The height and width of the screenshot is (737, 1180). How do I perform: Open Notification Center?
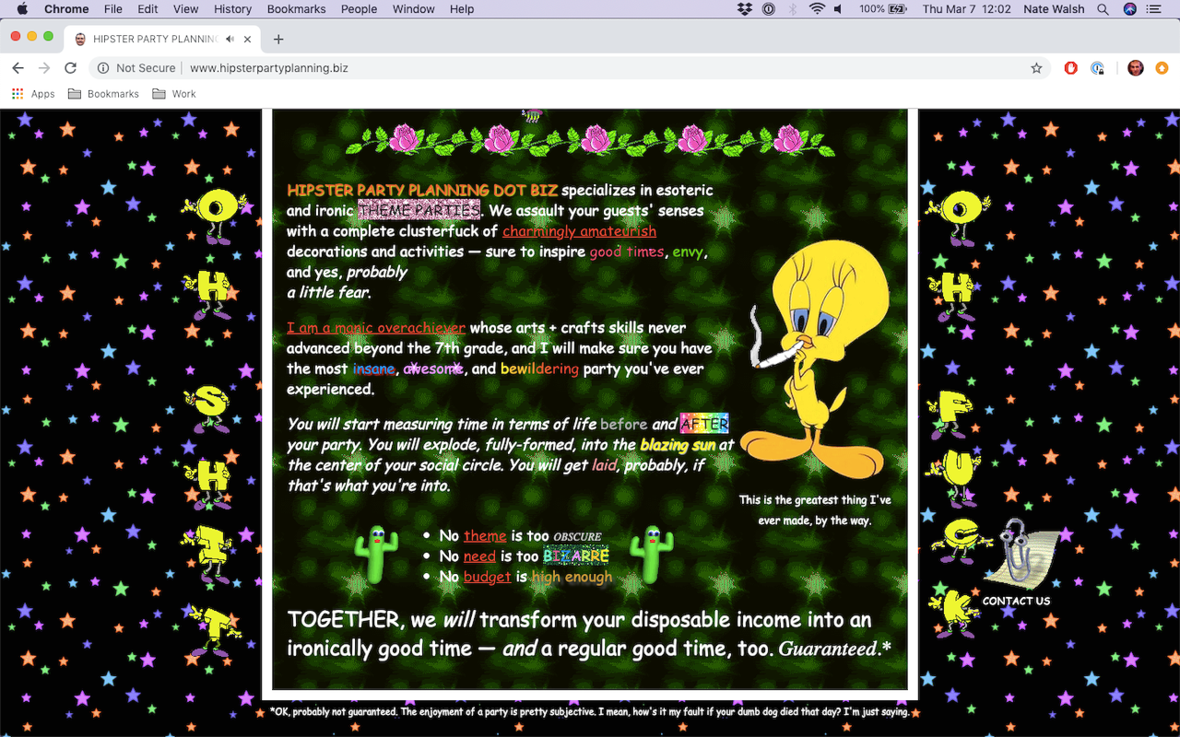tap(1153, 9)
